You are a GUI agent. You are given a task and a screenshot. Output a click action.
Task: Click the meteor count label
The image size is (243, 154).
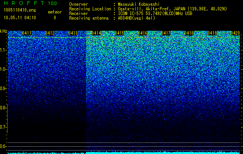click(x=55, y=12)
